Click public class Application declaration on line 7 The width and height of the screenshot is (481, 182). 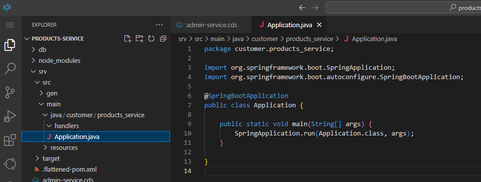pyautogui.click(x=254, y=105)
